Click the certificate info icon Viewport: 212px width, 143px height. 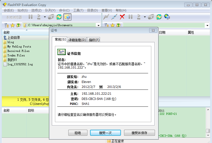click(x=62, y=52)
